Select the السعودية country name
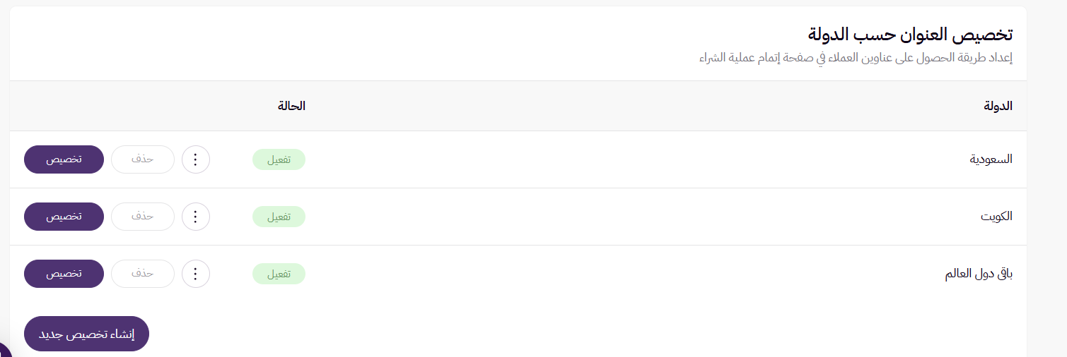Viewport: 1067px width, 357px height. tap(991, 159)
